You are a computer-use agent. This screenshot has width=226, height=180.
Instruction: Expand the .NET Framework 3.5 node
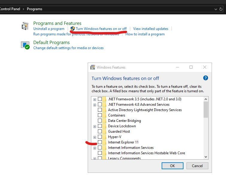[95, 99]
